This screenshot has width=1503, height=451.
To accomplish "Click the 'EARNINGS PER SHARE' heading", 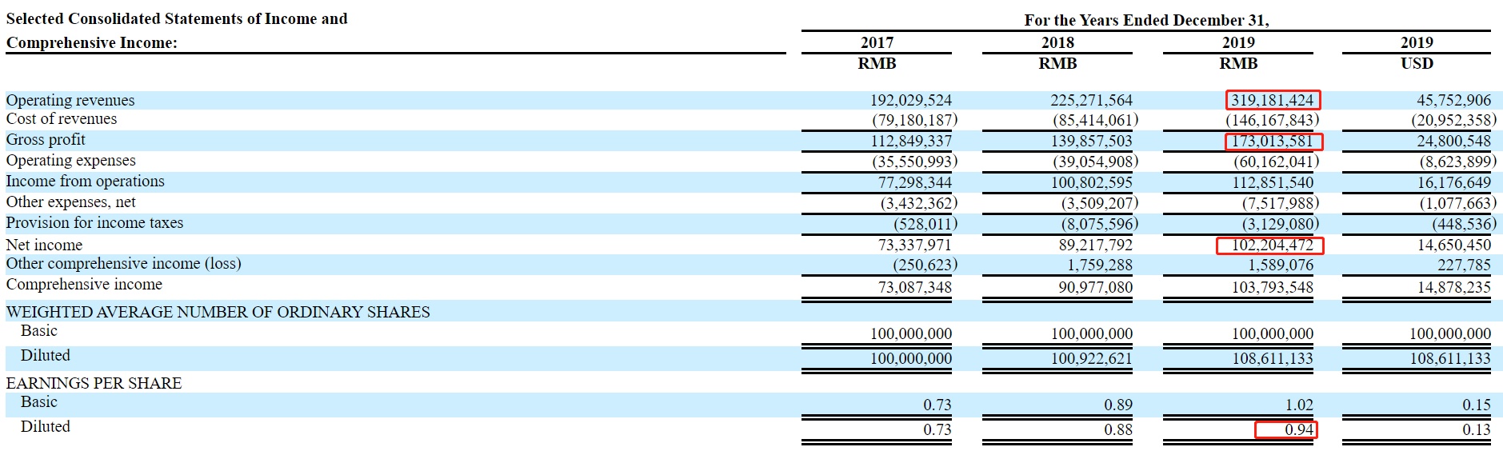I will click(x=94, y=384).
